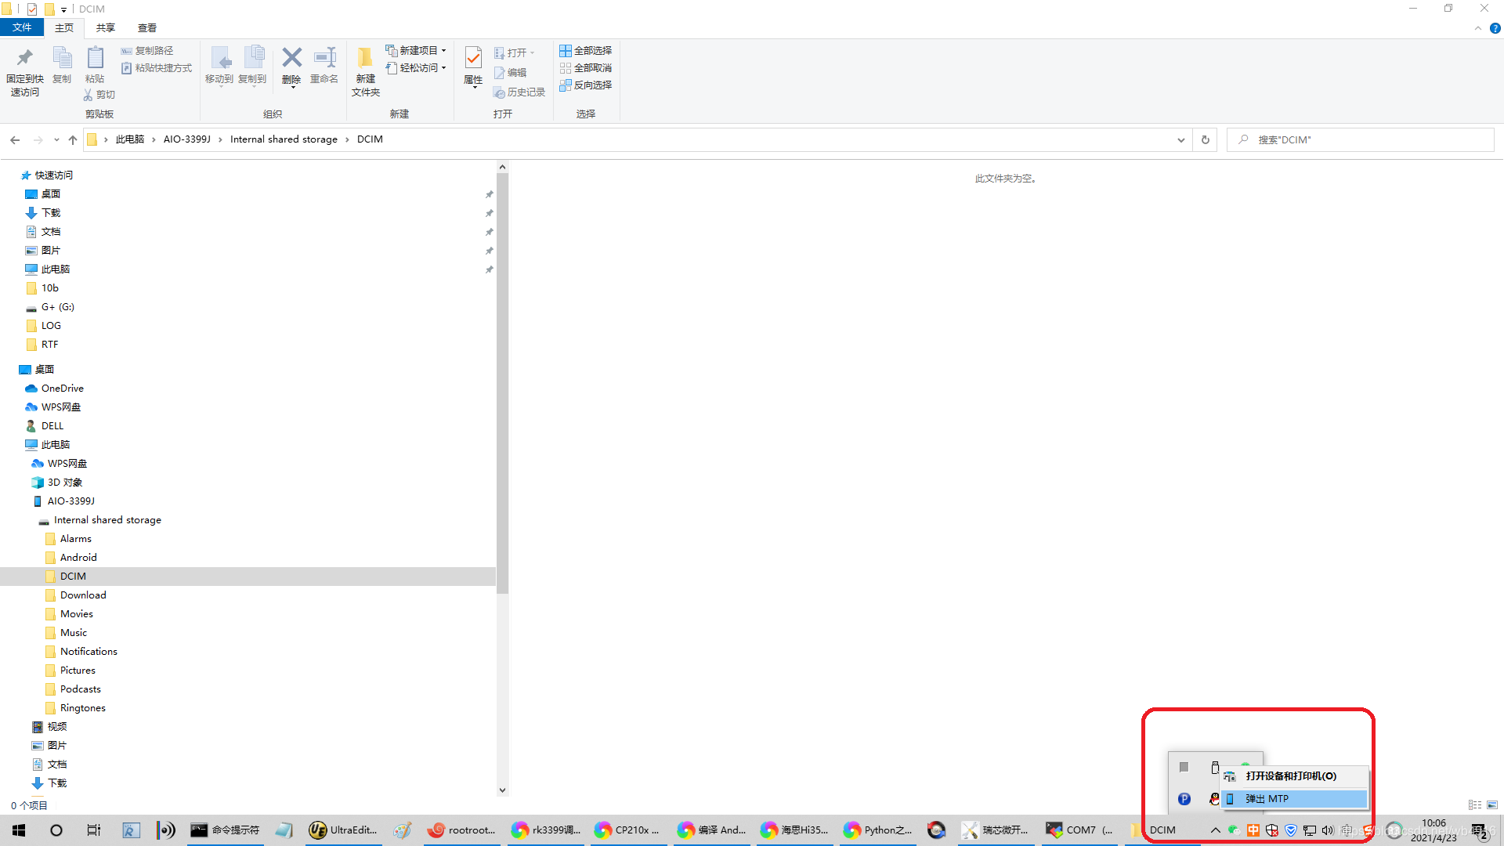Click the up-directory arrow icon
This screenshot has width=1504, height=846.
73,139
